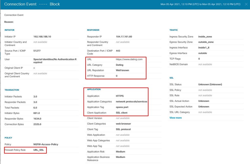Select the Application Categories value network protocols/services
Image resolution: width=250 pixels, height=164 pixels.
click(x=132, y=101)
